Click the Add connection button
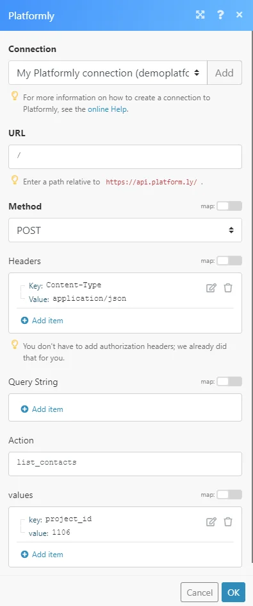This screenshot has width=253, height=606. click(225, 73)
